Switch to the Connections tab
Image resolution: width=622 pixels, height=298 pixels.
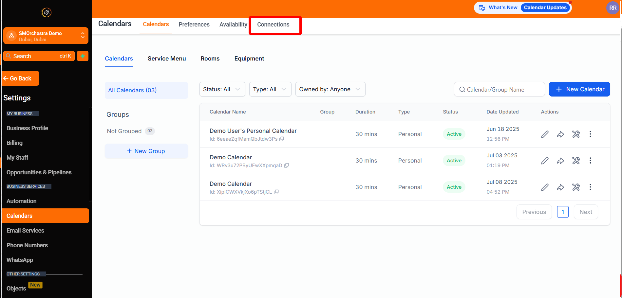273,25
